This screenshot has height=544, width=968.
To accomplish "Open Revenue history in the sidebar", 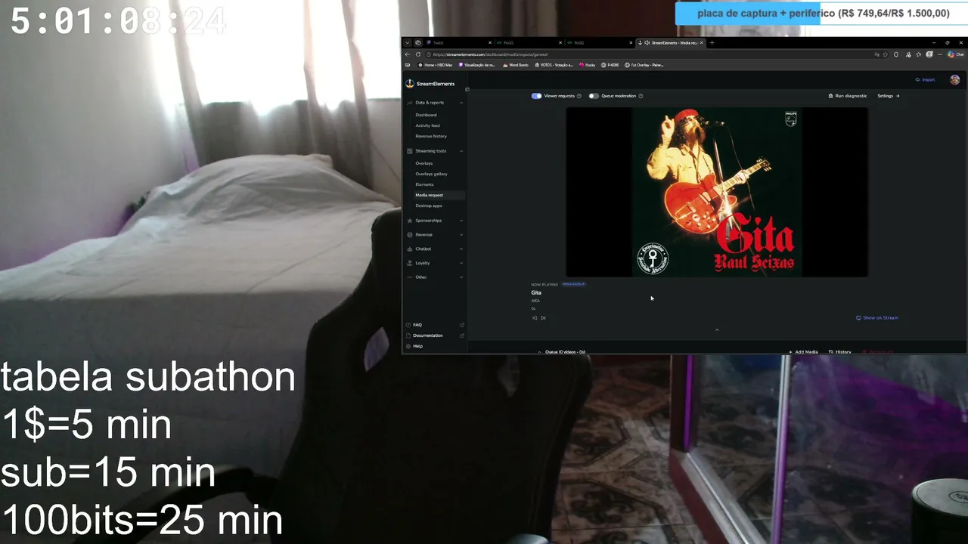I will point(431,136).
